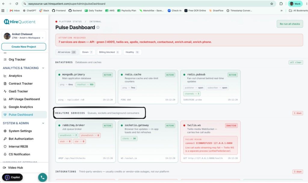Collapse the System & Admin section
The width and height of the screenshot is (308, 183).
tap(43, 123)
